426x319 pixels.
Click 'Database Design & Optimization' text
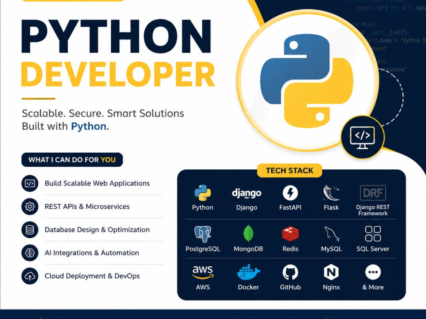point(97,230)
